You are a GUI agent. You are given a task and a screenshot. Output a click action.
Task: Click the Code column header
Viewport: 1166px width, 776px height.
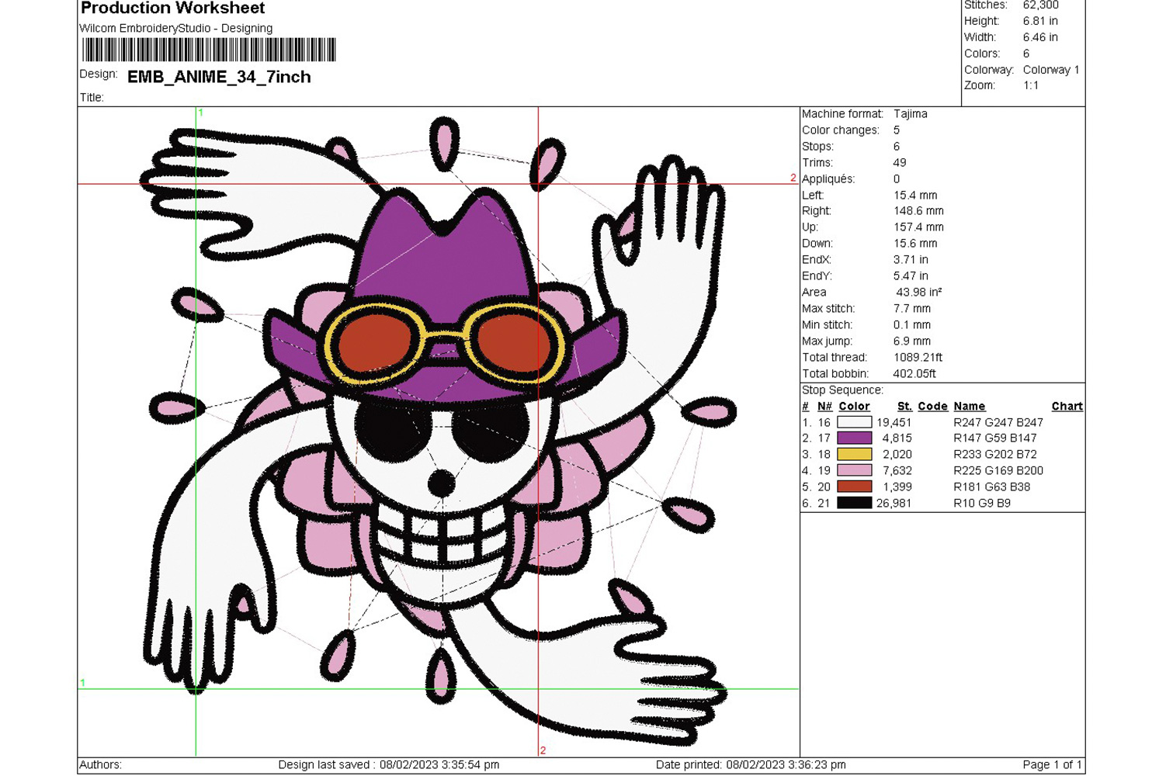932,406
